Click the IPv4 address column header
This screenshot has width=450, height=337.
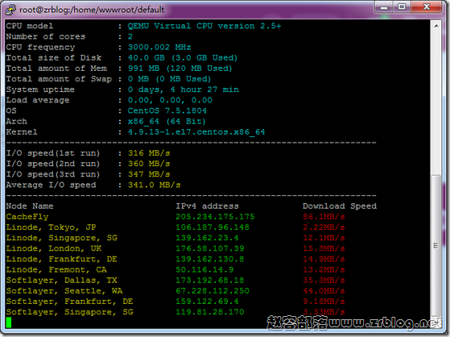(207, 206)
